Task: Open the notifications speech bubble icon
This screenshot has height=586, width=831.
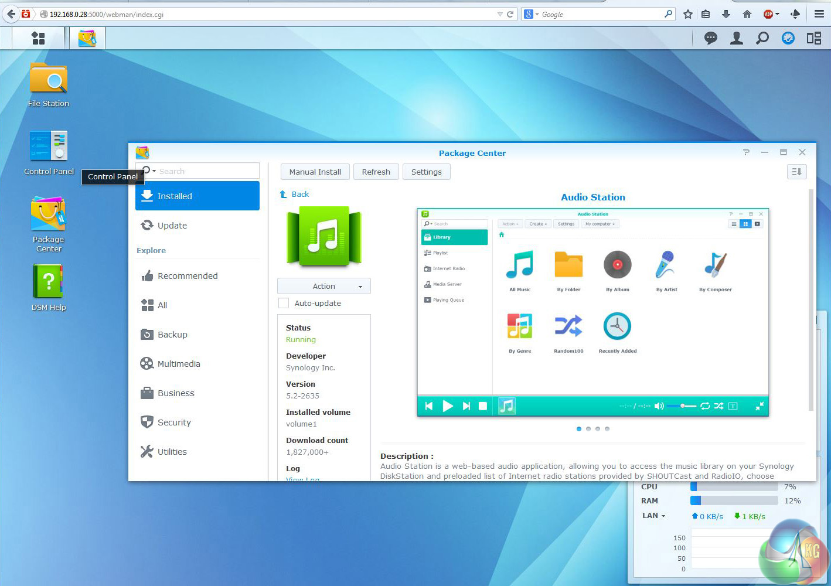Action: pos(711,38)
